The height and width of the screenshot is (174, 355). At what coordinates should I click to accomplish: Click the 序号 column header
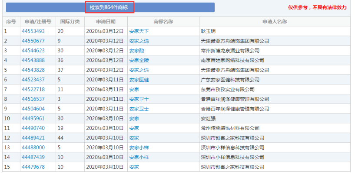(11, 22)
